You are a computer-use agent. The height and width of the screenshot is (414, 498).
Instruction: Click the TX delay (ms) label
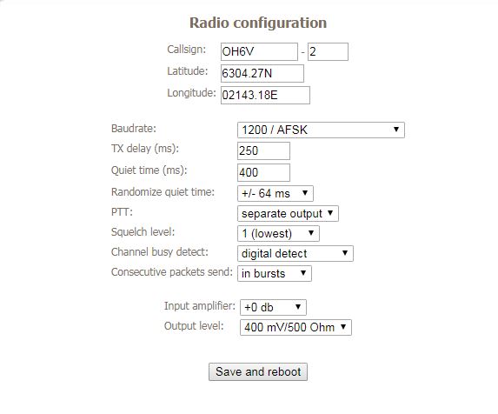pyautogui.click(x=145, y=149)
